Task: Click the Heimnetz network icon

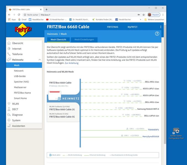Action: click(9, 60)
